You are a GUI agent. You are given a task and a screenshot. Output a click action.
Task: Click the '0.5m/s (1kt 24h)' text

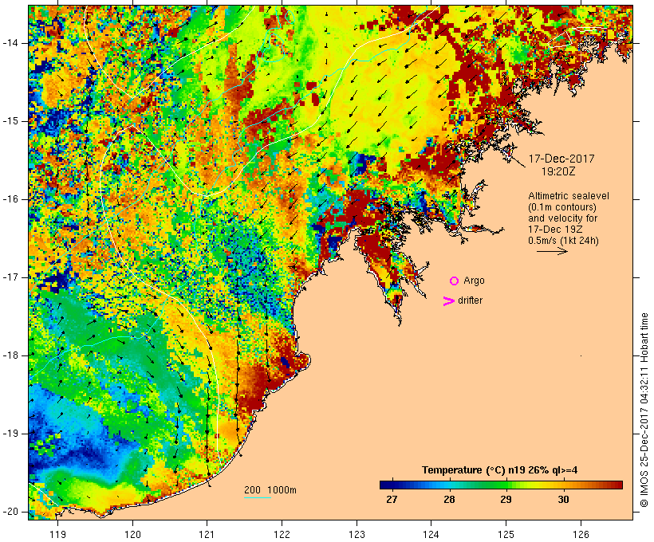[563, 241]
